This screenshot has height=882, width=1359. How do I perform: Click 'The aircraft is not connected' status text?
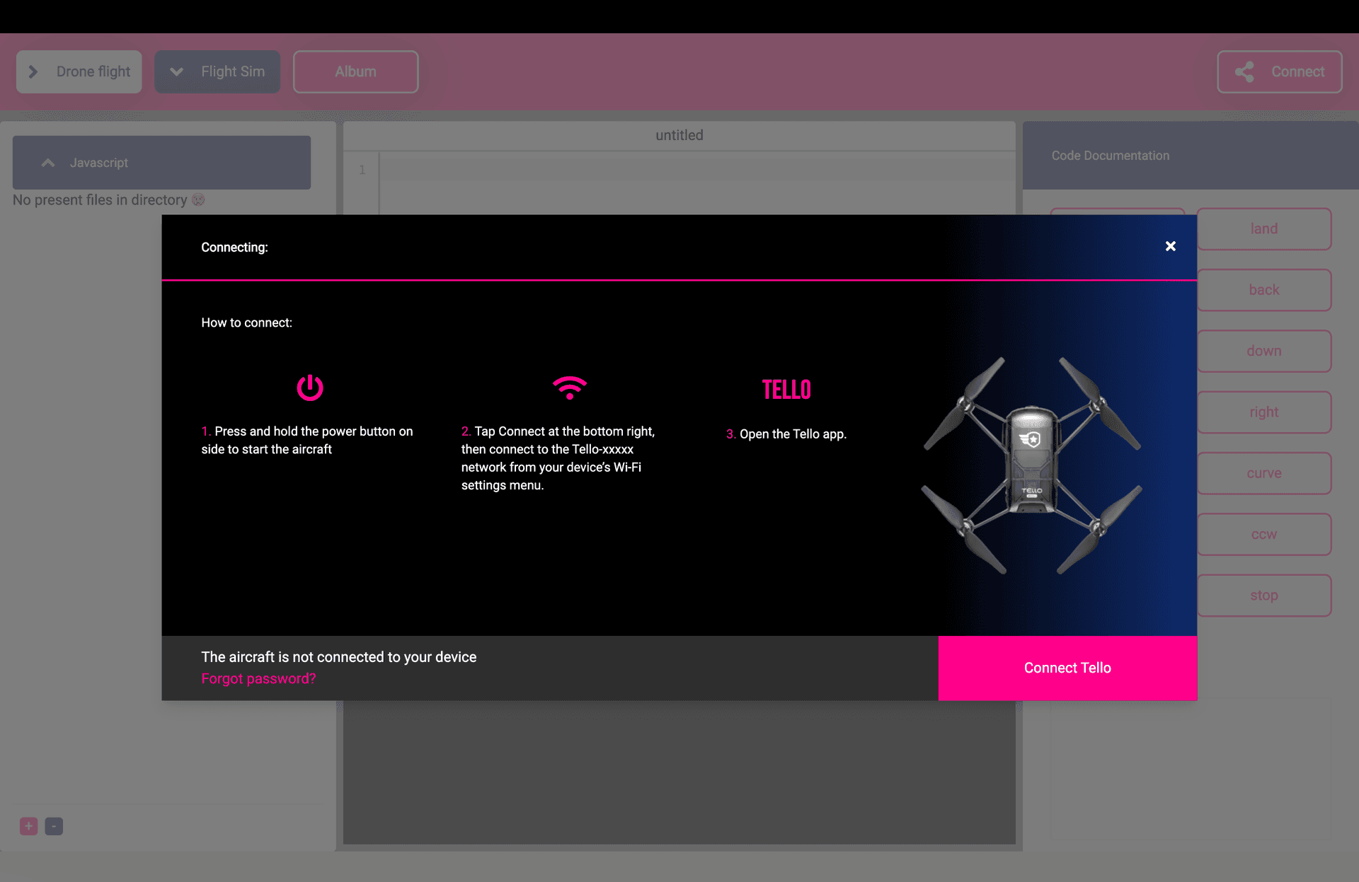pos(338,657)
